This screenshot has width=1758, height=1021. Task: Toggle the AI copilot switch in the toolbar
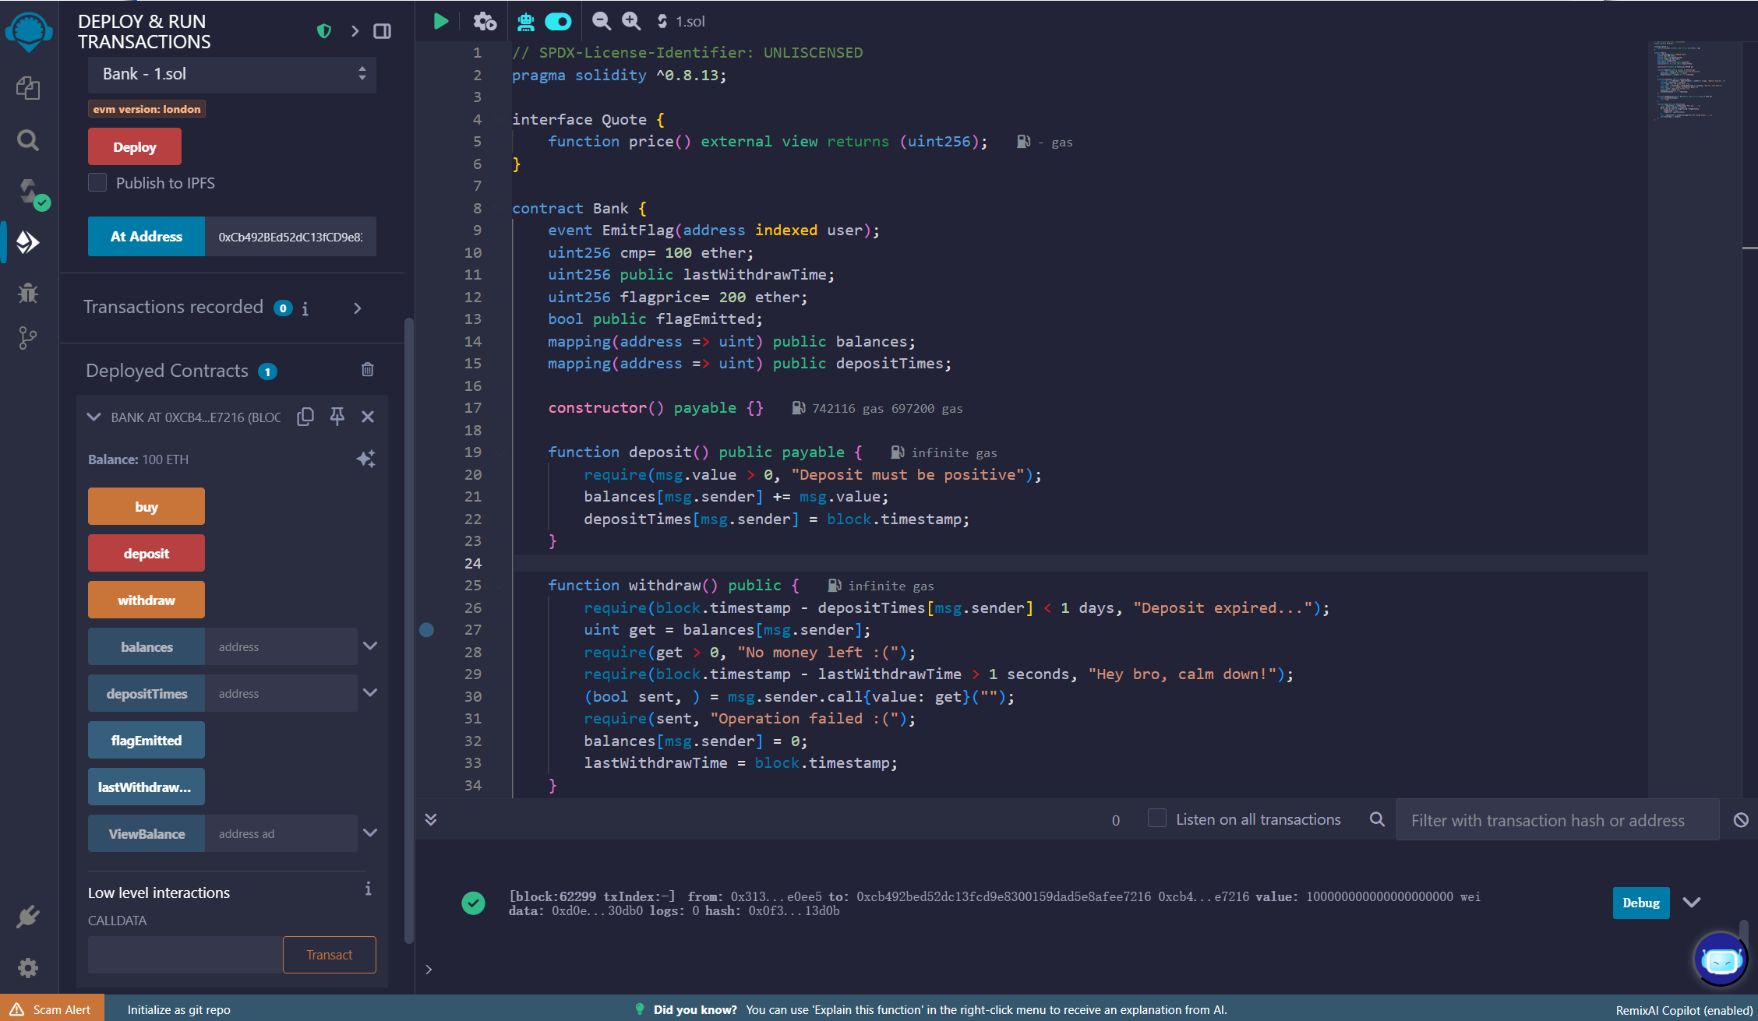tap(558, 21)
